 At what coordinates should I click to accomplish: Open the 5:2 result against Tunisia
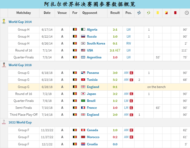[x=115, y=80]
